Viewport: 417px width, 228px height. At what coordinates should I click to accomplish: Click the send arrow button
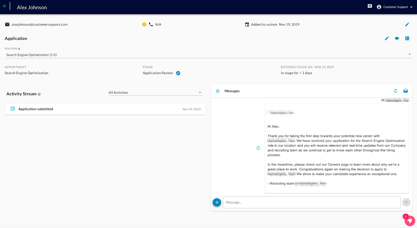(x=406, y=202)
